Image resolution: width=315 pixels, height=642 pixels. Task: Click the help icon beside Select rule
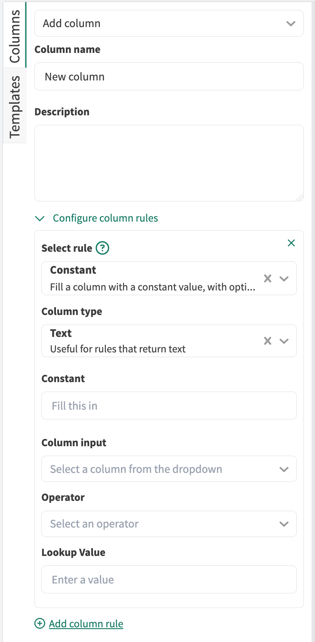tap(102, 248)
